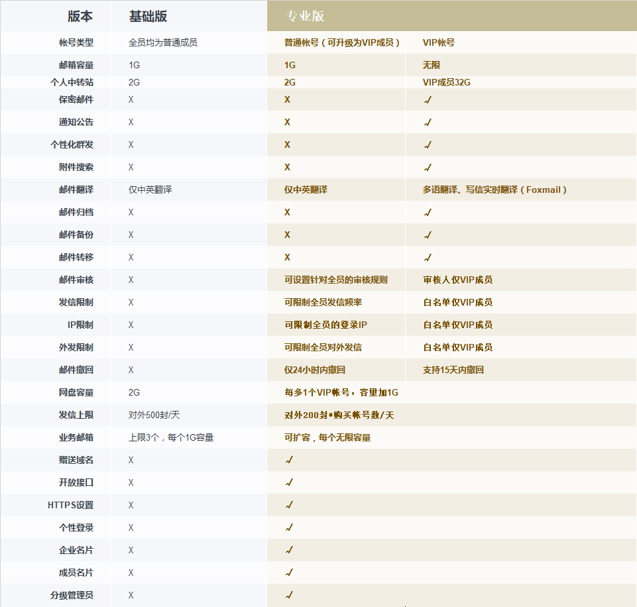Viewport: 637px width, 607px height.
Task: Click the 版本 header label
Action: tap(80, 17)
